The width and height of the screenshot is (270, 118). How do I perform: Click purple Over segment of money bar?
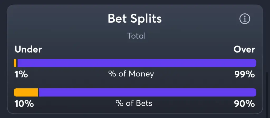[x=137, y=63]
